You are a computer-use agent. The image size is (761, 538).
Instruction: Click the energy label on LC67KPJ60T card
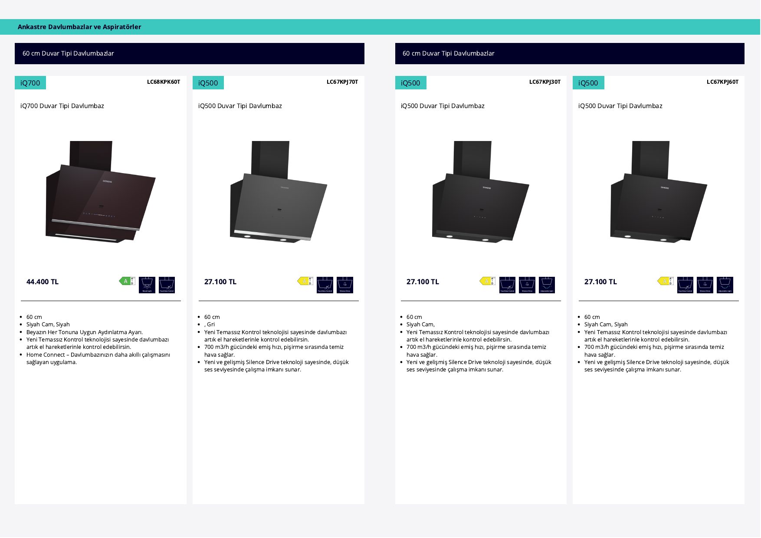pos(665,281)
